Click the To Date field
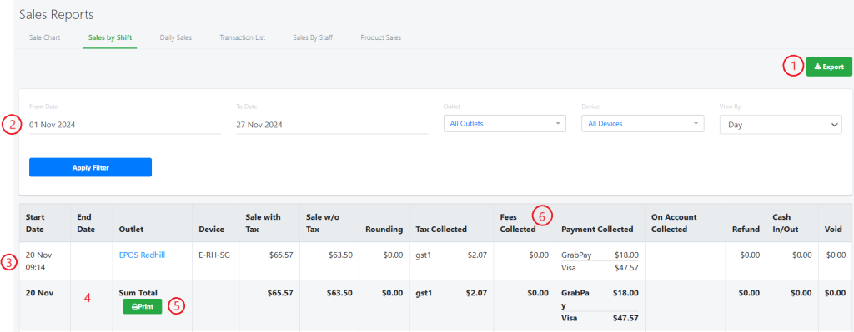 point(332,125)
